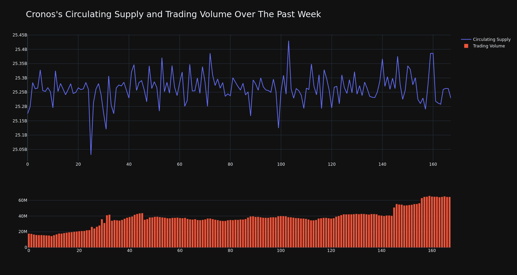The width and height of the screenshot is (517, 275).
Task: Click the 100 tick on supply x-axis
Action: coord(281,164)
